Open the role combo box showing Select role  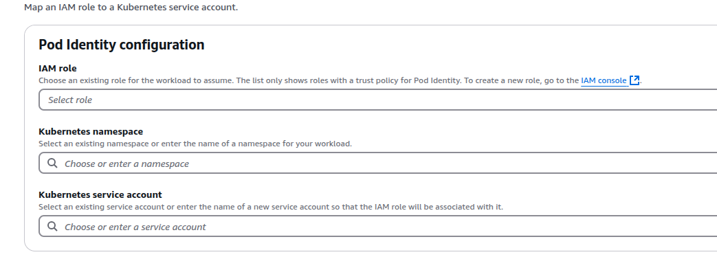coord(377,100)
